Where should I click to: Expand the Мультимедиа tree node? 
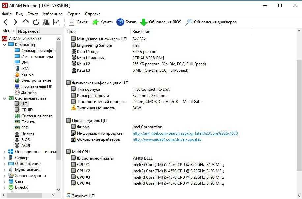point(4,170)
